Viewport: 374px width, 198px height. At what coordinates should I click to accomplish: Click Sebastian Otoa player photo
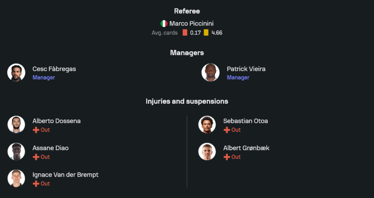click(207, 125)
